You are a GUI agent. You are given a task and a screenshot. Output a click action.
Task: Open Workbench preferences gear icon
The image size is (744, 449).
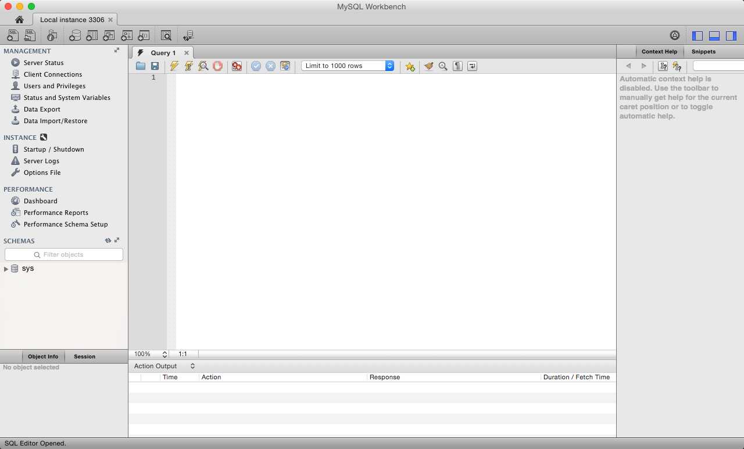point(675,35)
